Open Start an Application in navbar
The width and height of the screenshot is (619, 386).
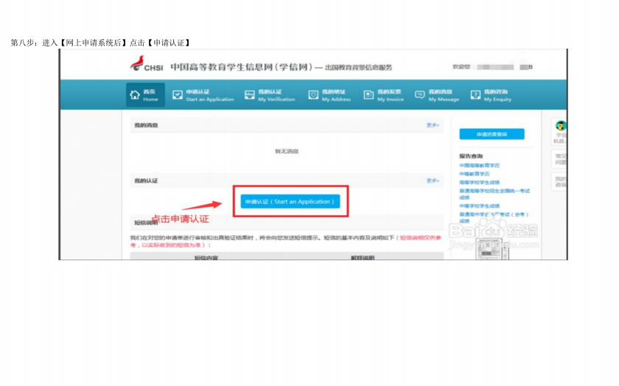click(x=203, y=95)
